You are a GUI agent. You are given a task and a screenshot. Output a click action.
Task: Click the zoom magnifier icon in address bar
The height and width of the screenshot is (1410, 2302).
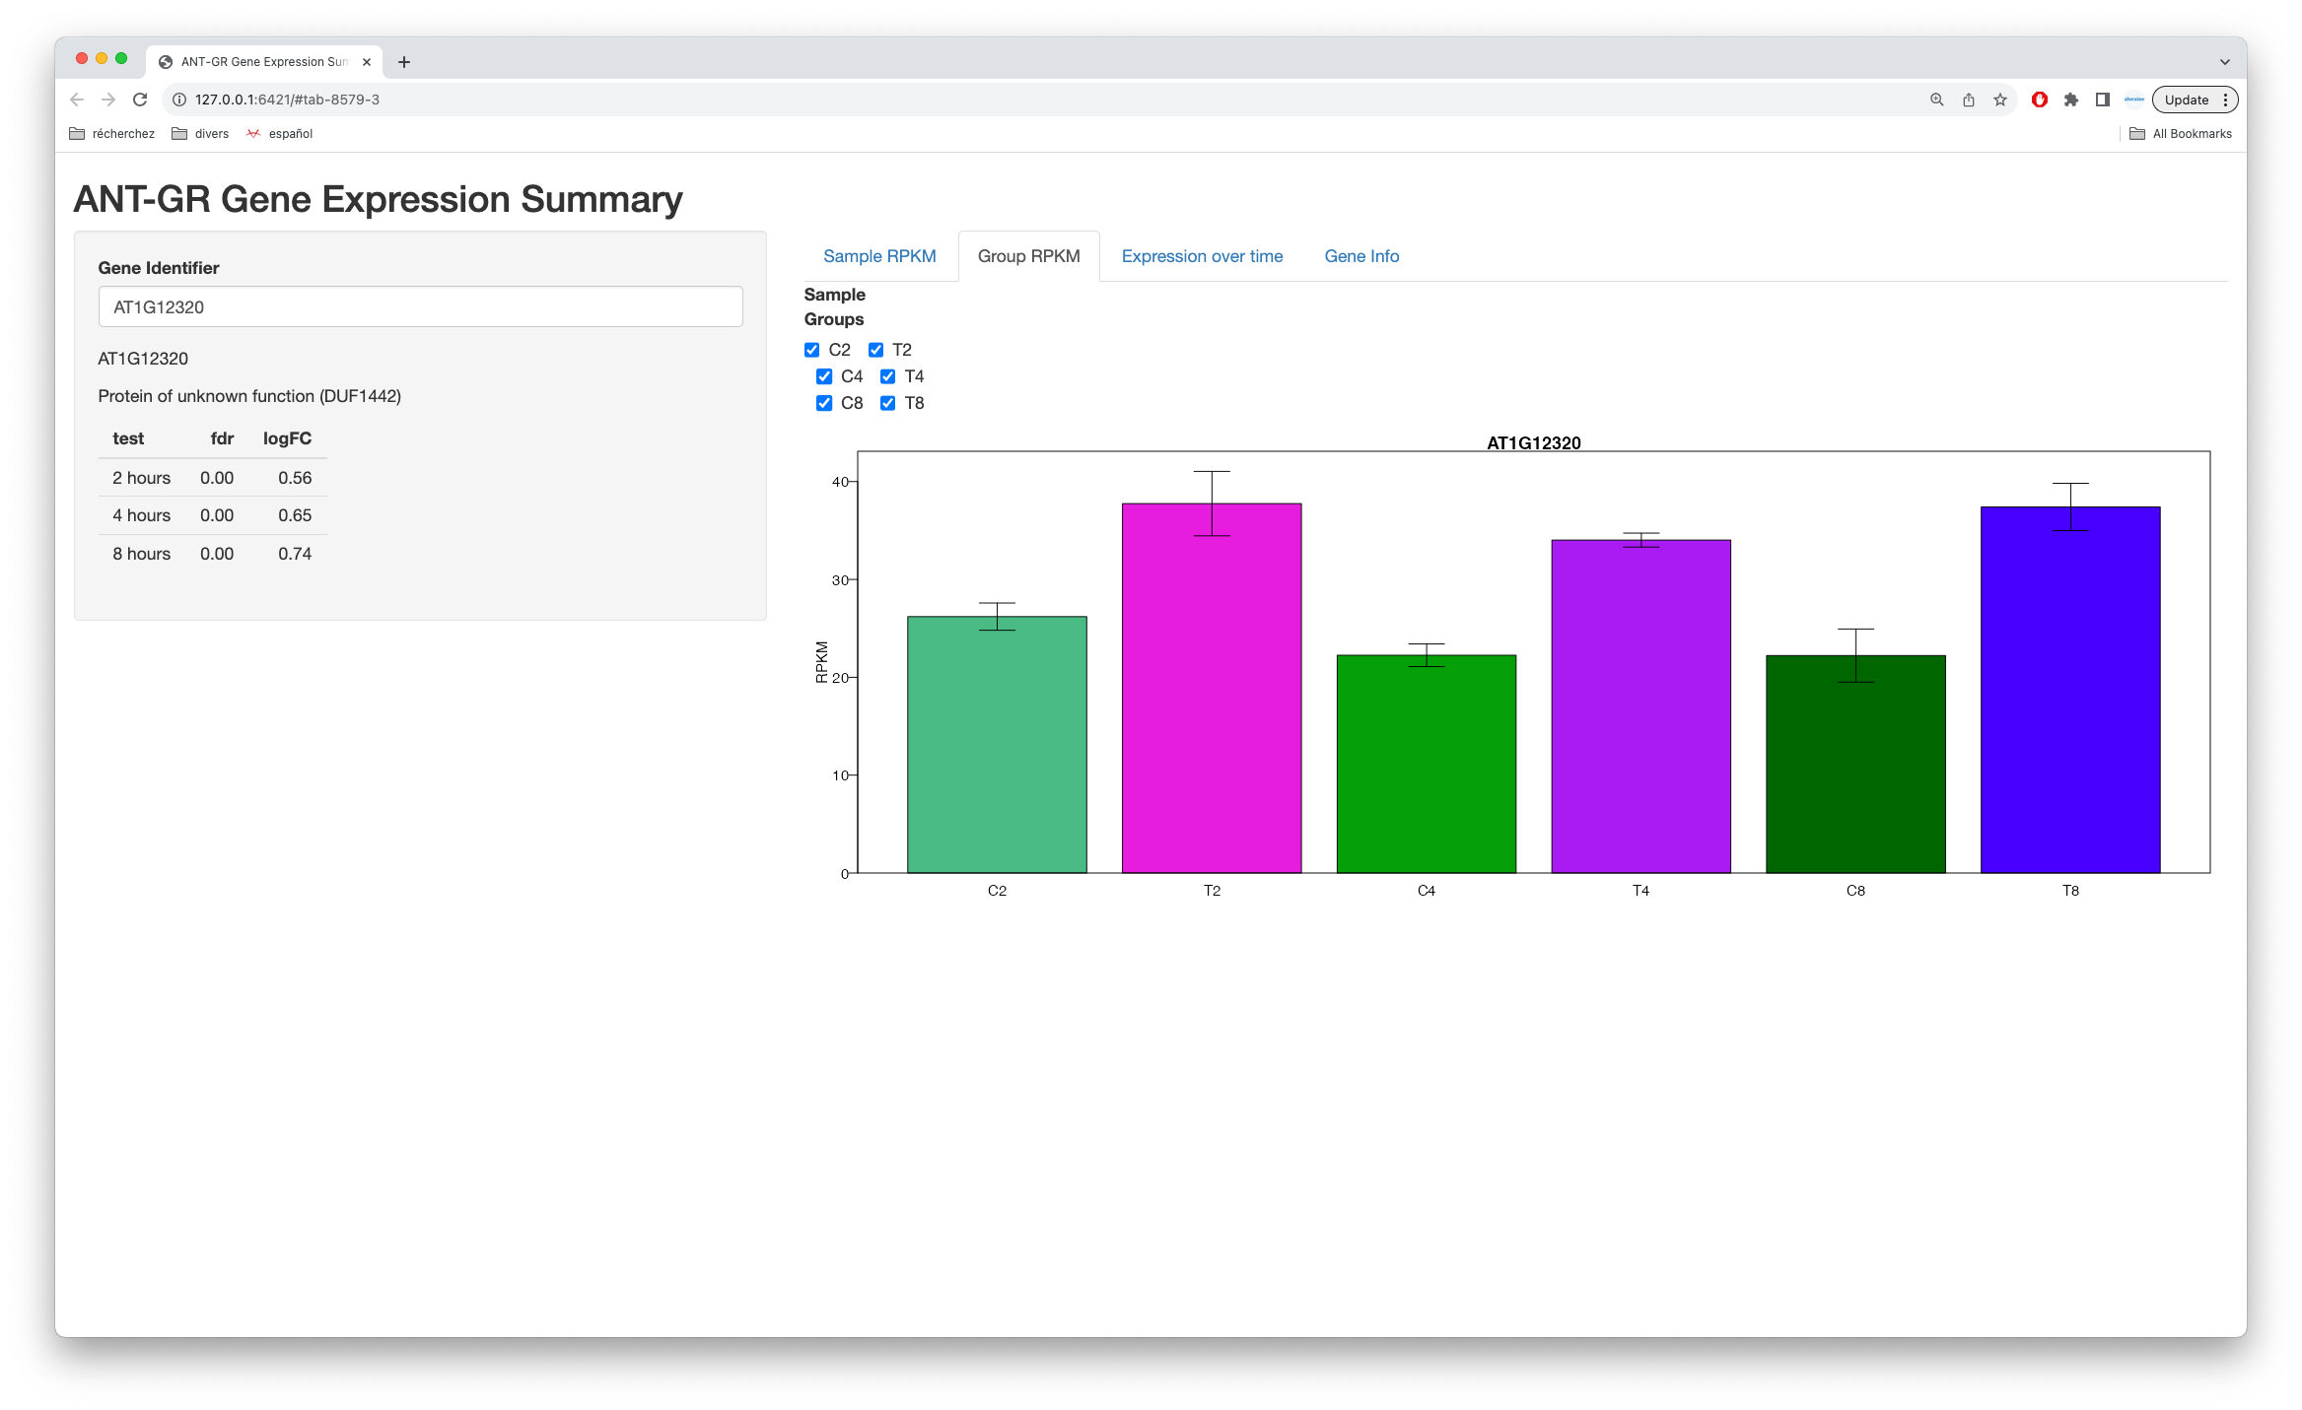[x=1937, y=100]
